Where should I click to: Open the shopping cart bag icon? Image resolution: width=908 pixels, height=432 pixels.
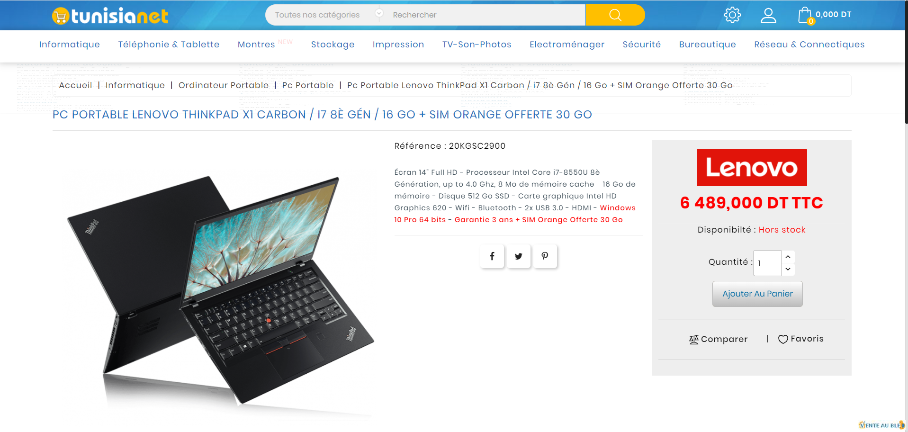(x=805, y=15)
